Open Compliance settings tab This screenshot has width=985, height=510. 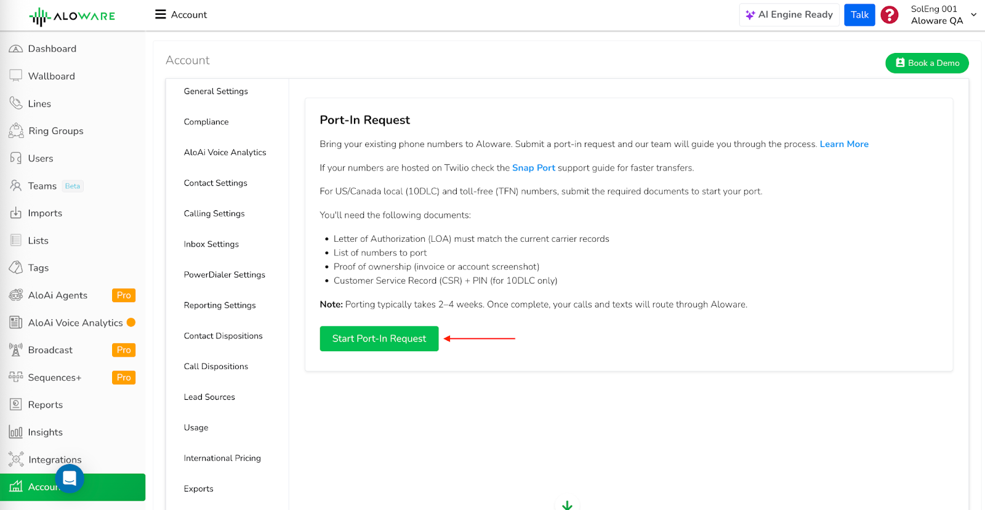pyautogui.click(x=206, y=122)
